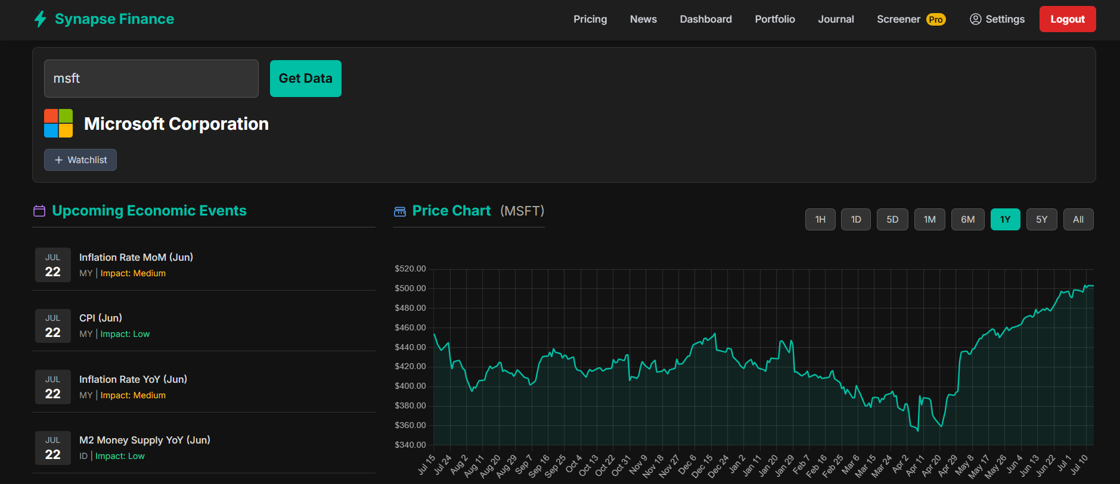Set chart range to 6M

(968, 220)
